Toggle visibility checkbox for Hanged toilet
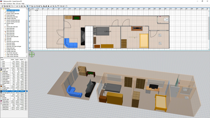The height and width of the screenshot is (118, 210). click(26, 83)
